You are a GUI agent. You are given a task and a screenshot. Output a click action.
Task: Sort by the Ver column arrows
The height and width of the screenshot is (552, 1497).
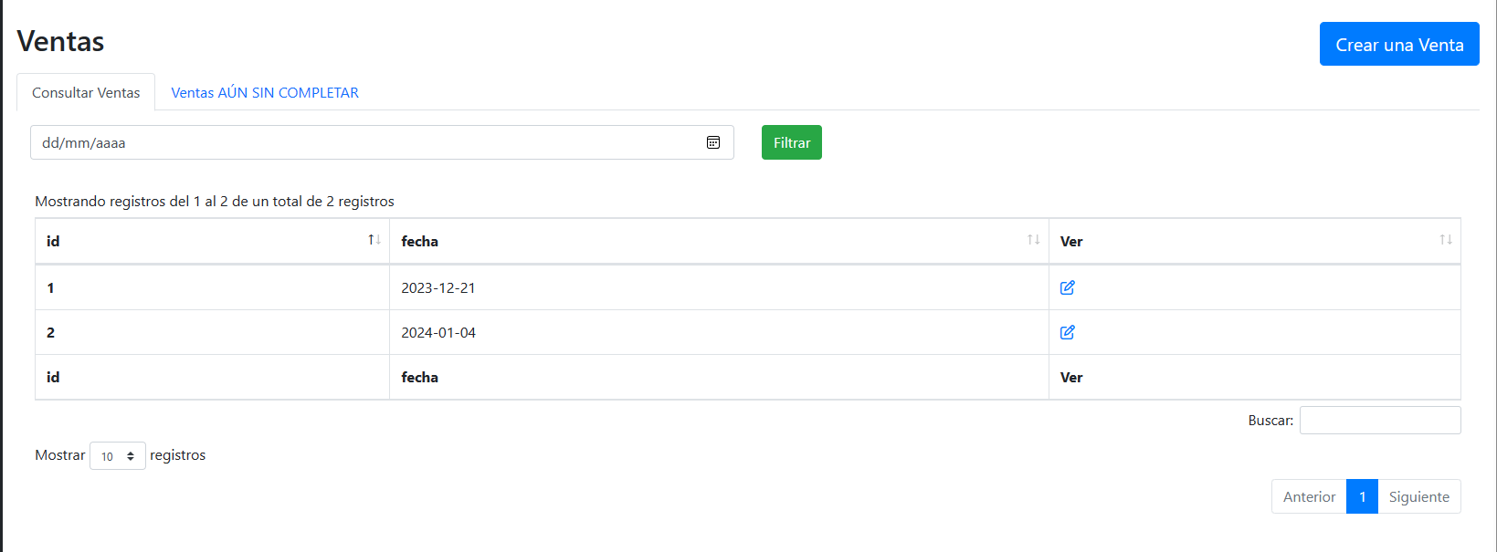pyautogui.click(x=1446, y=240)
